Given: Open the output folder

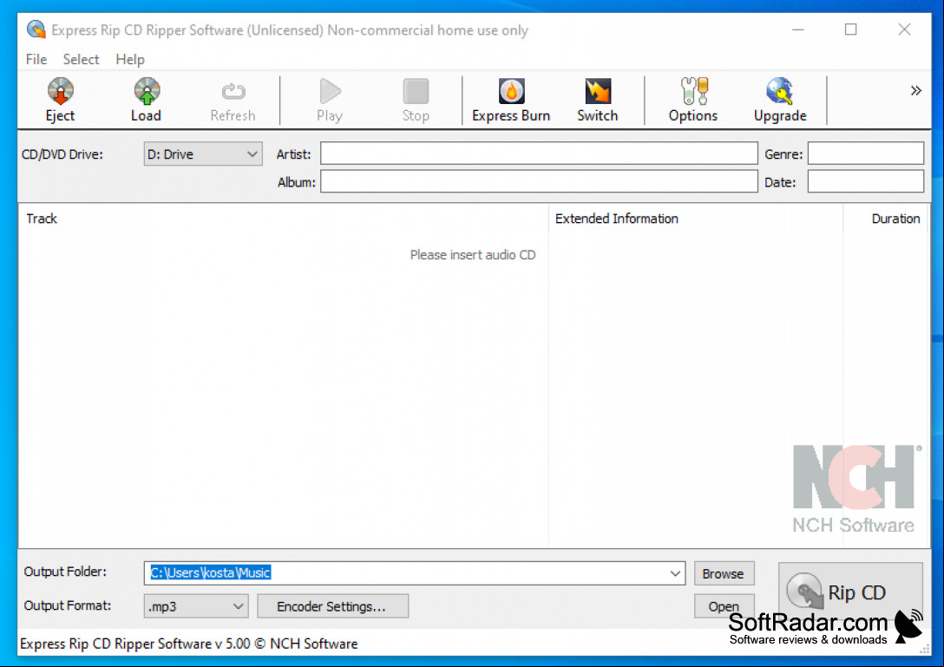Looking at the screenshot, I should [724, 606].
